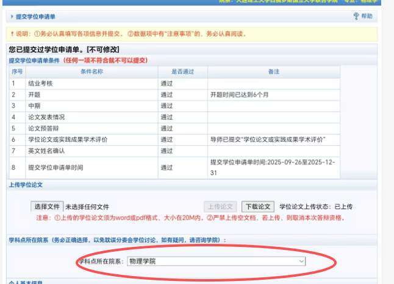
Task: Click the 条件名称 column header
Action: (x=91, y=72)
